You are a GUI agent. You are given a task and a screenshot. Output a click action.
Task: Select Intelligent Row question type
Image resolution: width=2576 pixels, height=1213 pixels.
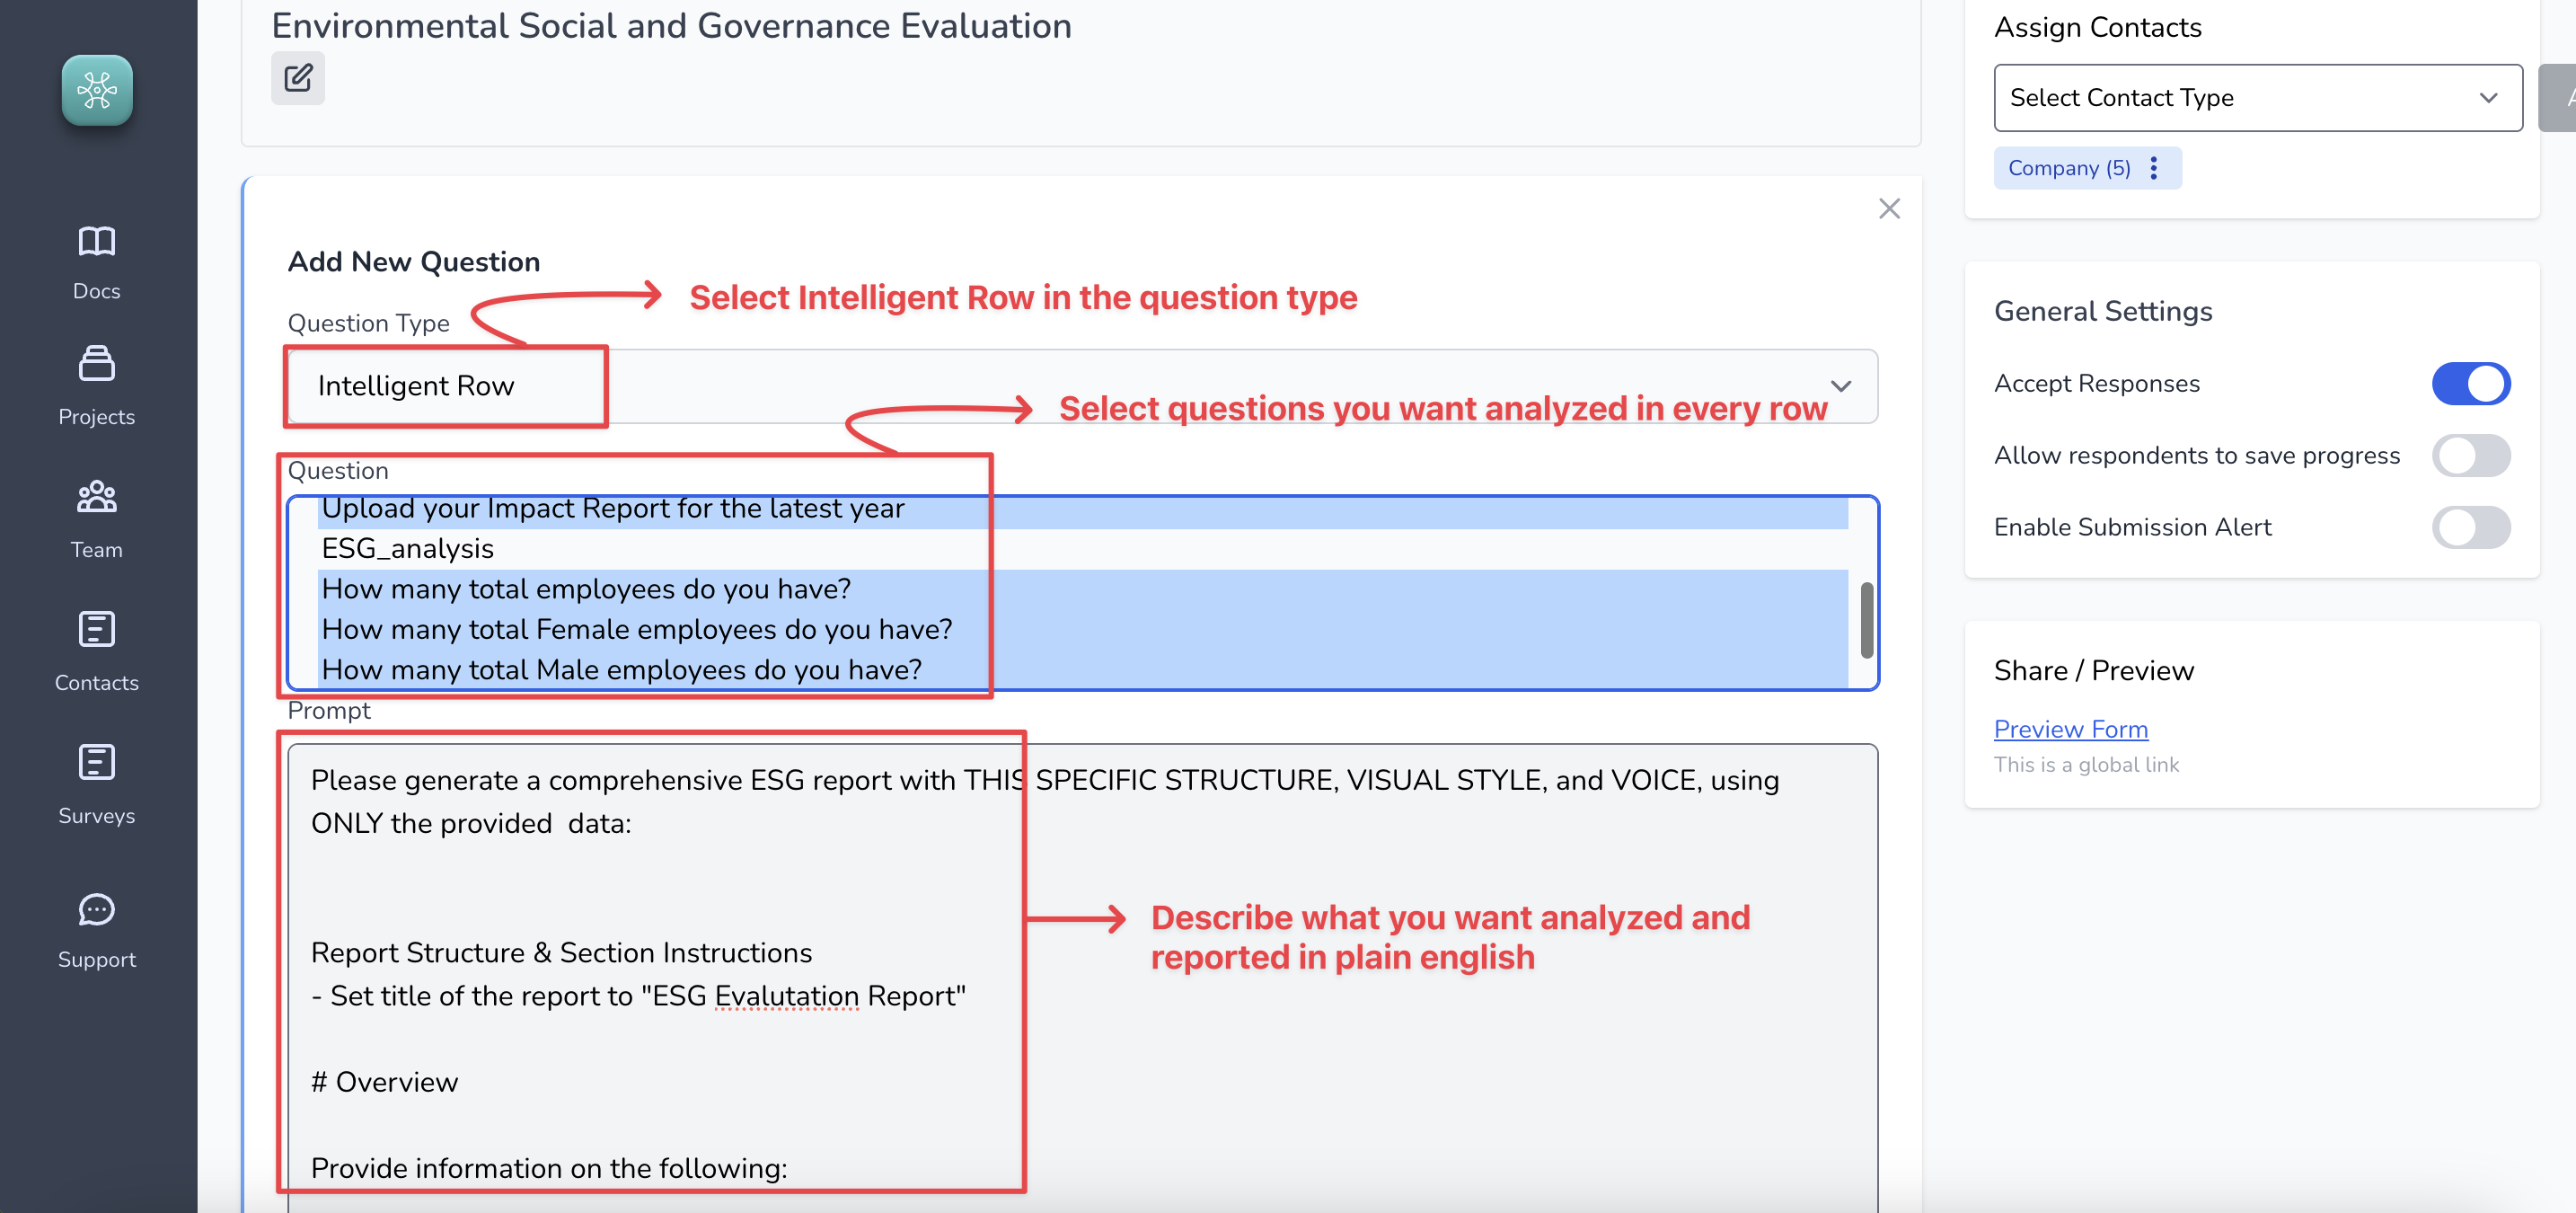pos(416,386)
